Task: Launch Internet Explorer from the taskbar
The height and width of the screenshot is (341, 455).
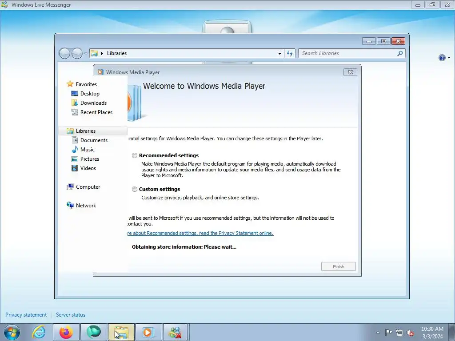Action: click(39, 332)
